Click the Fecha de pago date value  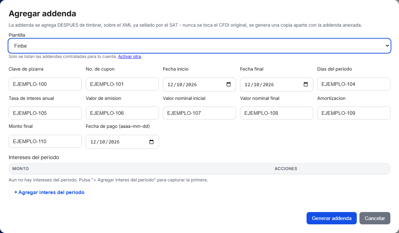click(x=105, y=142)
